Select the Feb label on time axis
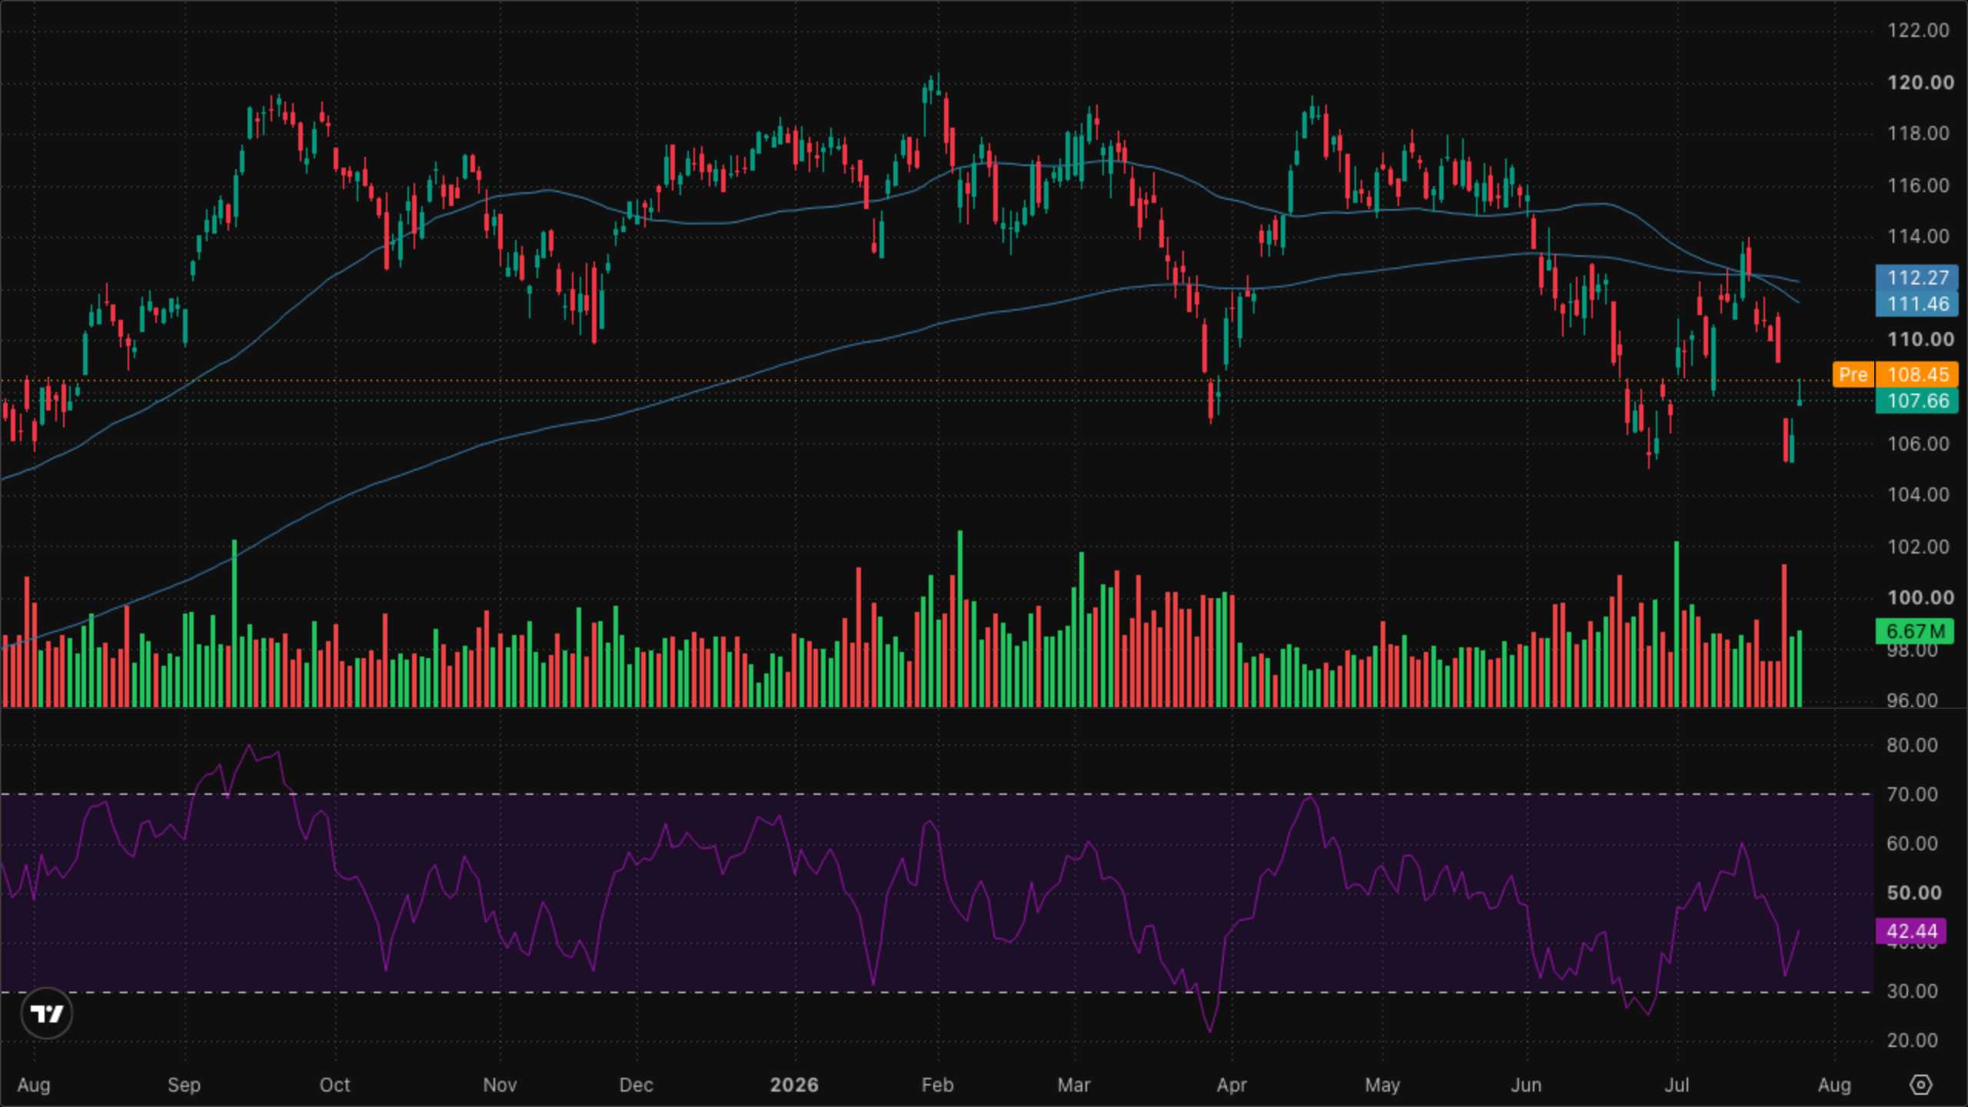The height and width of the screenshot is (1107, 1968). (x=937, y=1085)
